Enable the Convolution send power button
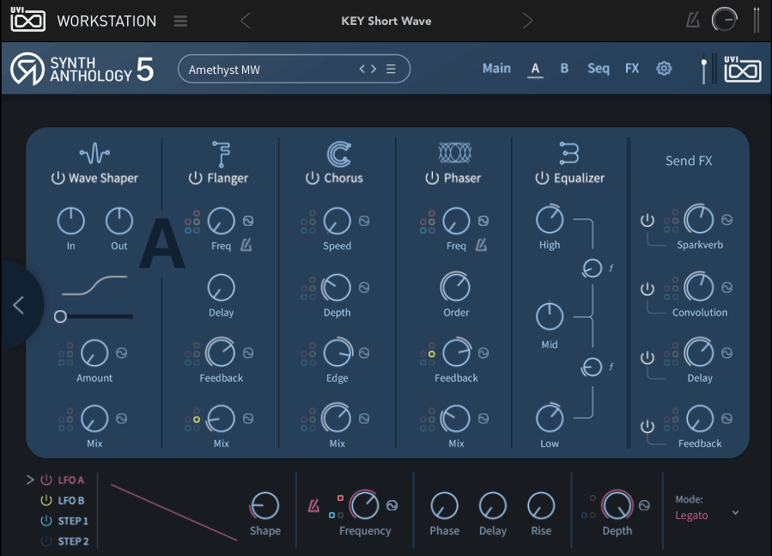 pos(647,289)
